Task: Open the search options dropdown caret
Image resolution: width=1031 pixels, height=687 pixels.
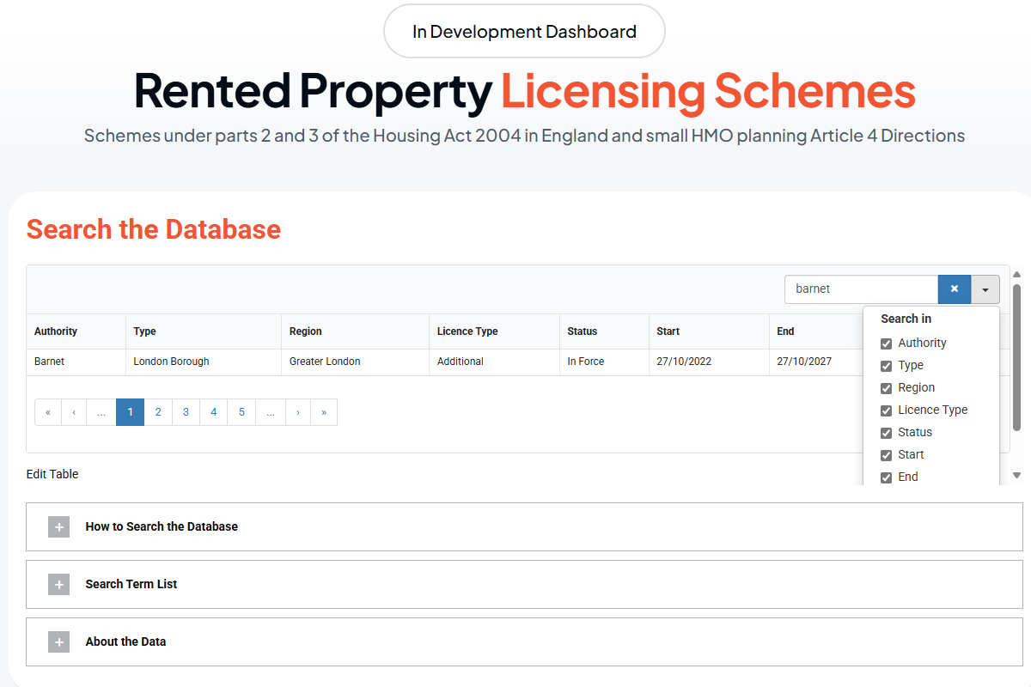Action: [x=985, y=289]
